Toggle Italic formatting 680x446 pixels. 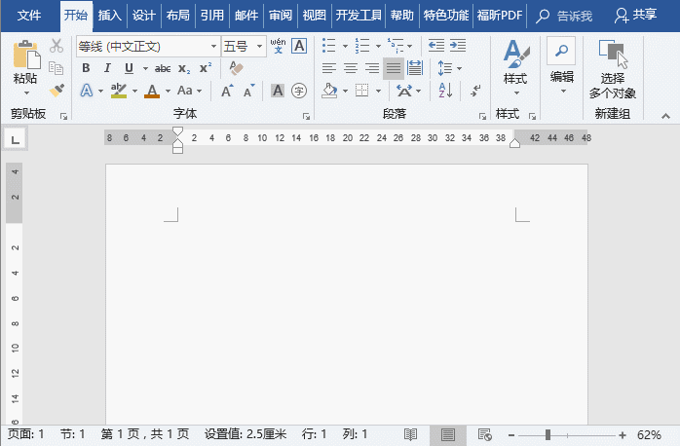pyautogui.click(x=107, y=68)
